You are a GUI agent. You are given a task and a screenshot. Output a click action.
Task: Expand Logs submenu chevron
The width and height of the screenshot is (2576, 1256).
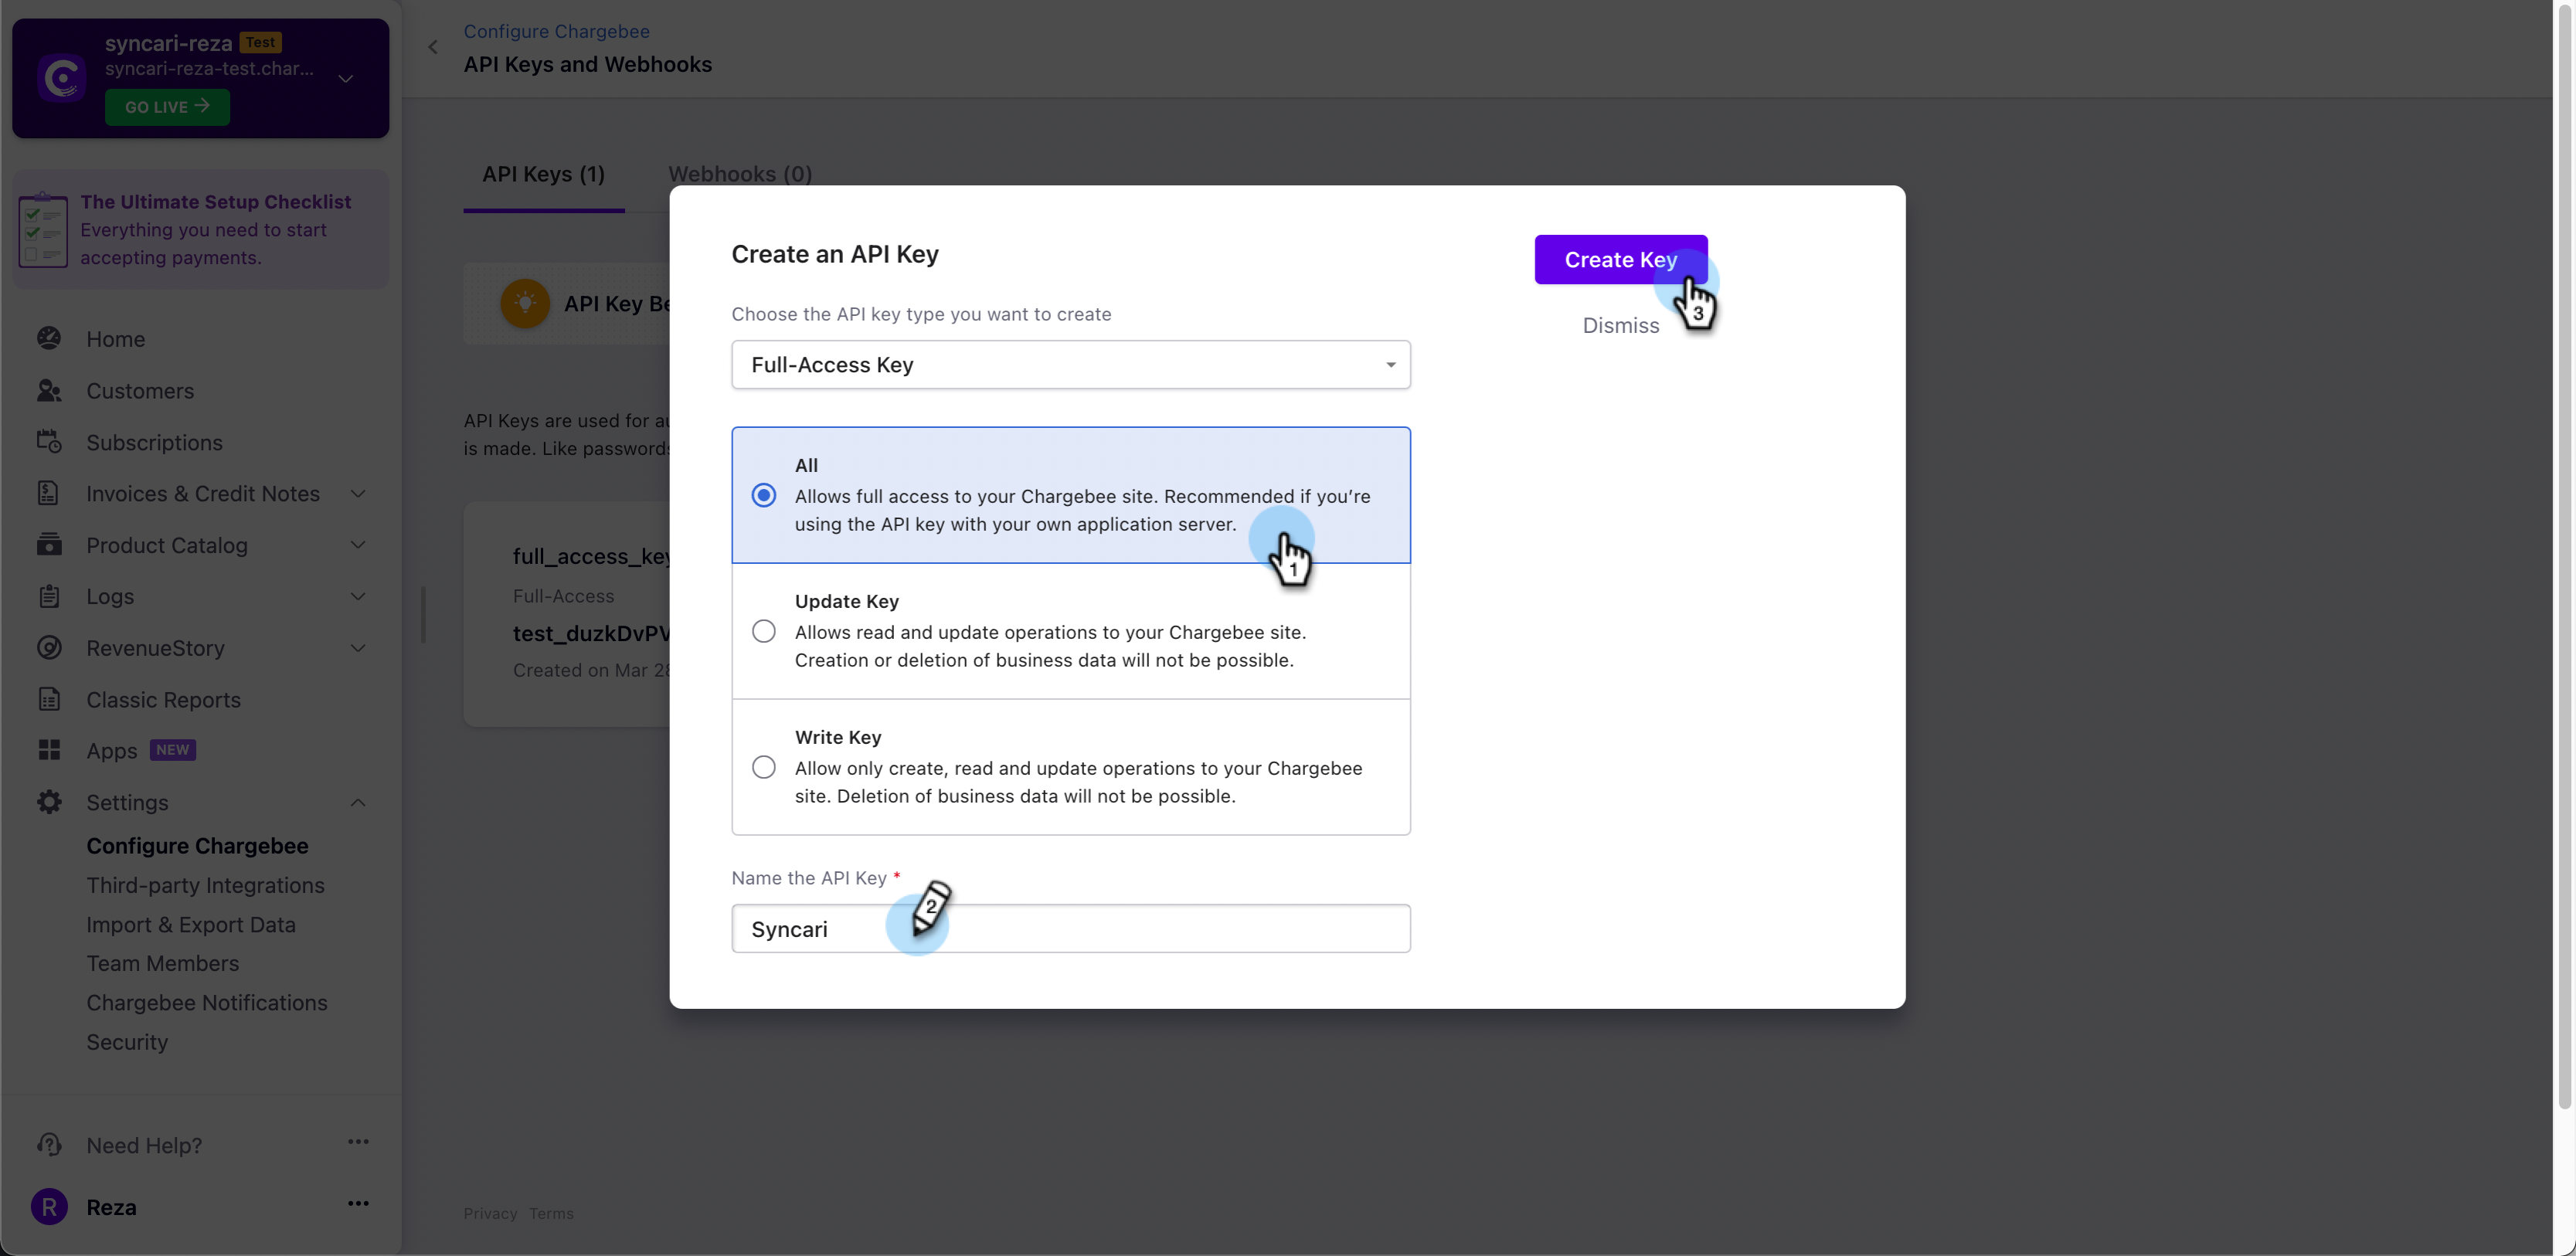coord(358,597)
